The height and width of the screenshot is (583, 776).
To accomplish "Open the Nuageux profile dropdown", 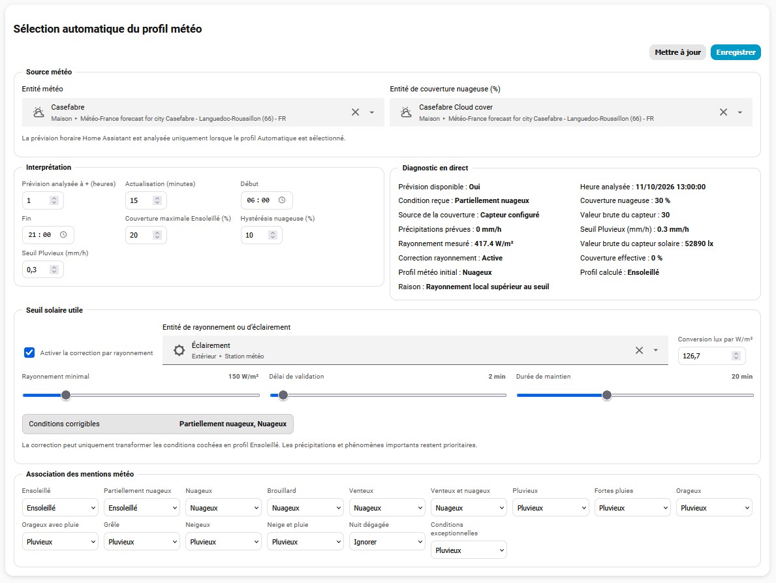I will 223,508.
